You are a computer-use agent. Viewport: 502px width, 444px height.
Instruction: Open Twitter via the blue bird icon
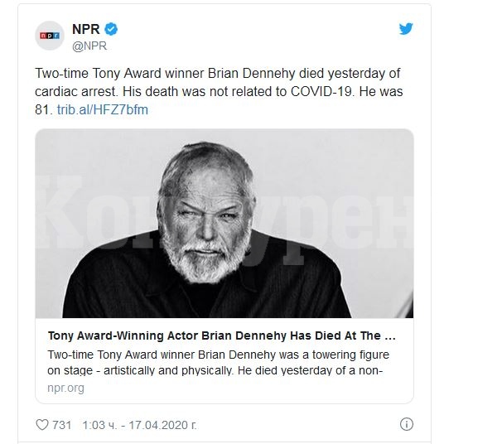click(405, 29)
